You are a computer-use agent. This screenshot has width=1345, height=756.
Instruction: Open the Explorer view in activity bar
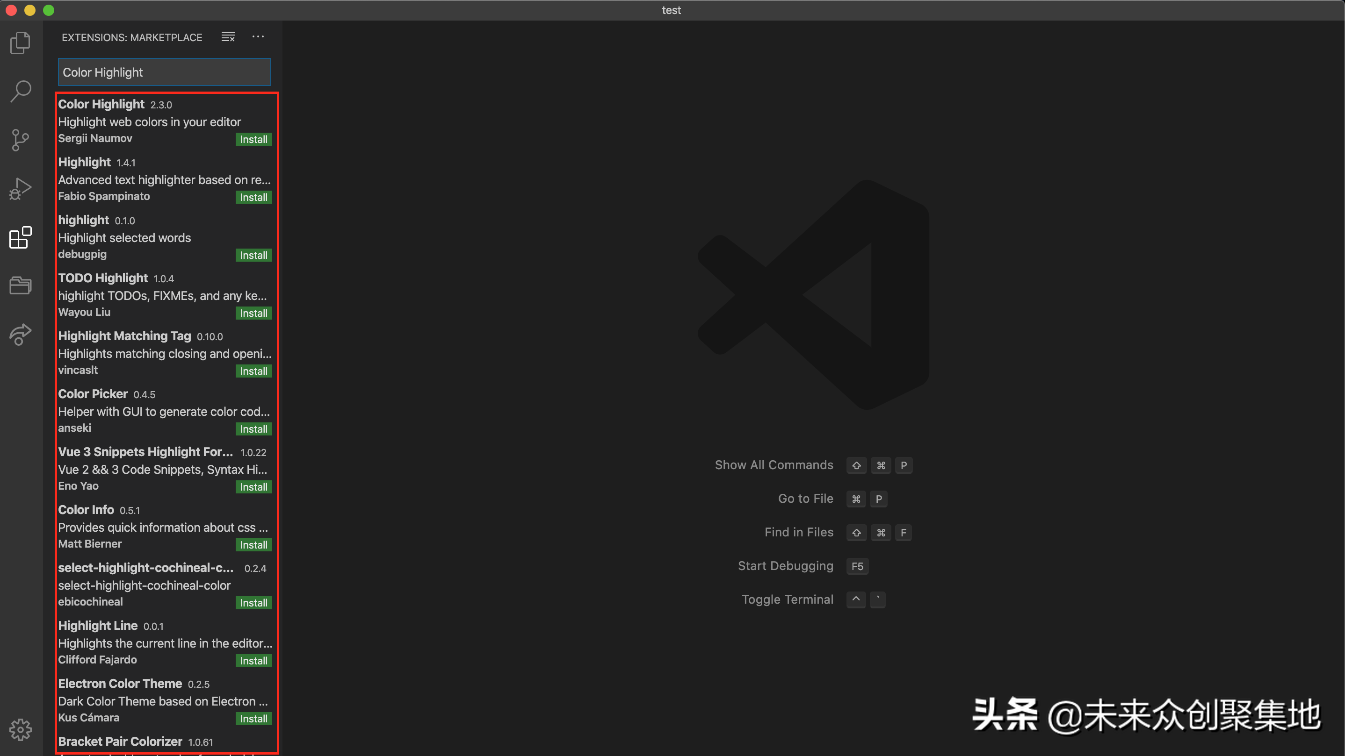pyautogui.click(x=21, y=42)
